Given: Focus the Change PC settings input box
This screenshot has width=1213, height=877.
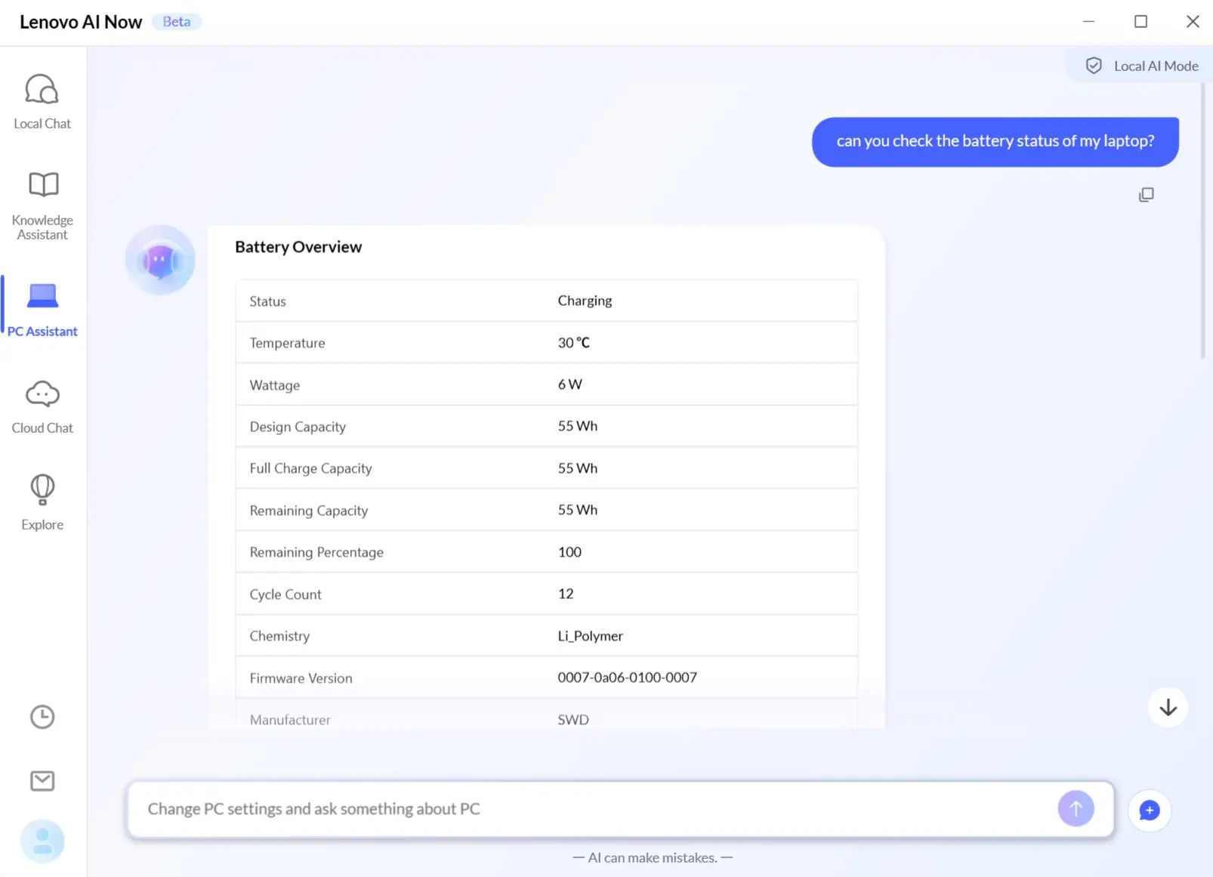Looking at the screenshot, I should pyautogui.click(x=589, y=809).
